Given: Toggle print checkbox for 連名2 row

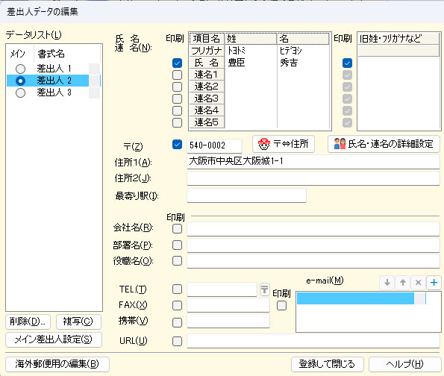Looking at the screenshot, I should (178, 87).
